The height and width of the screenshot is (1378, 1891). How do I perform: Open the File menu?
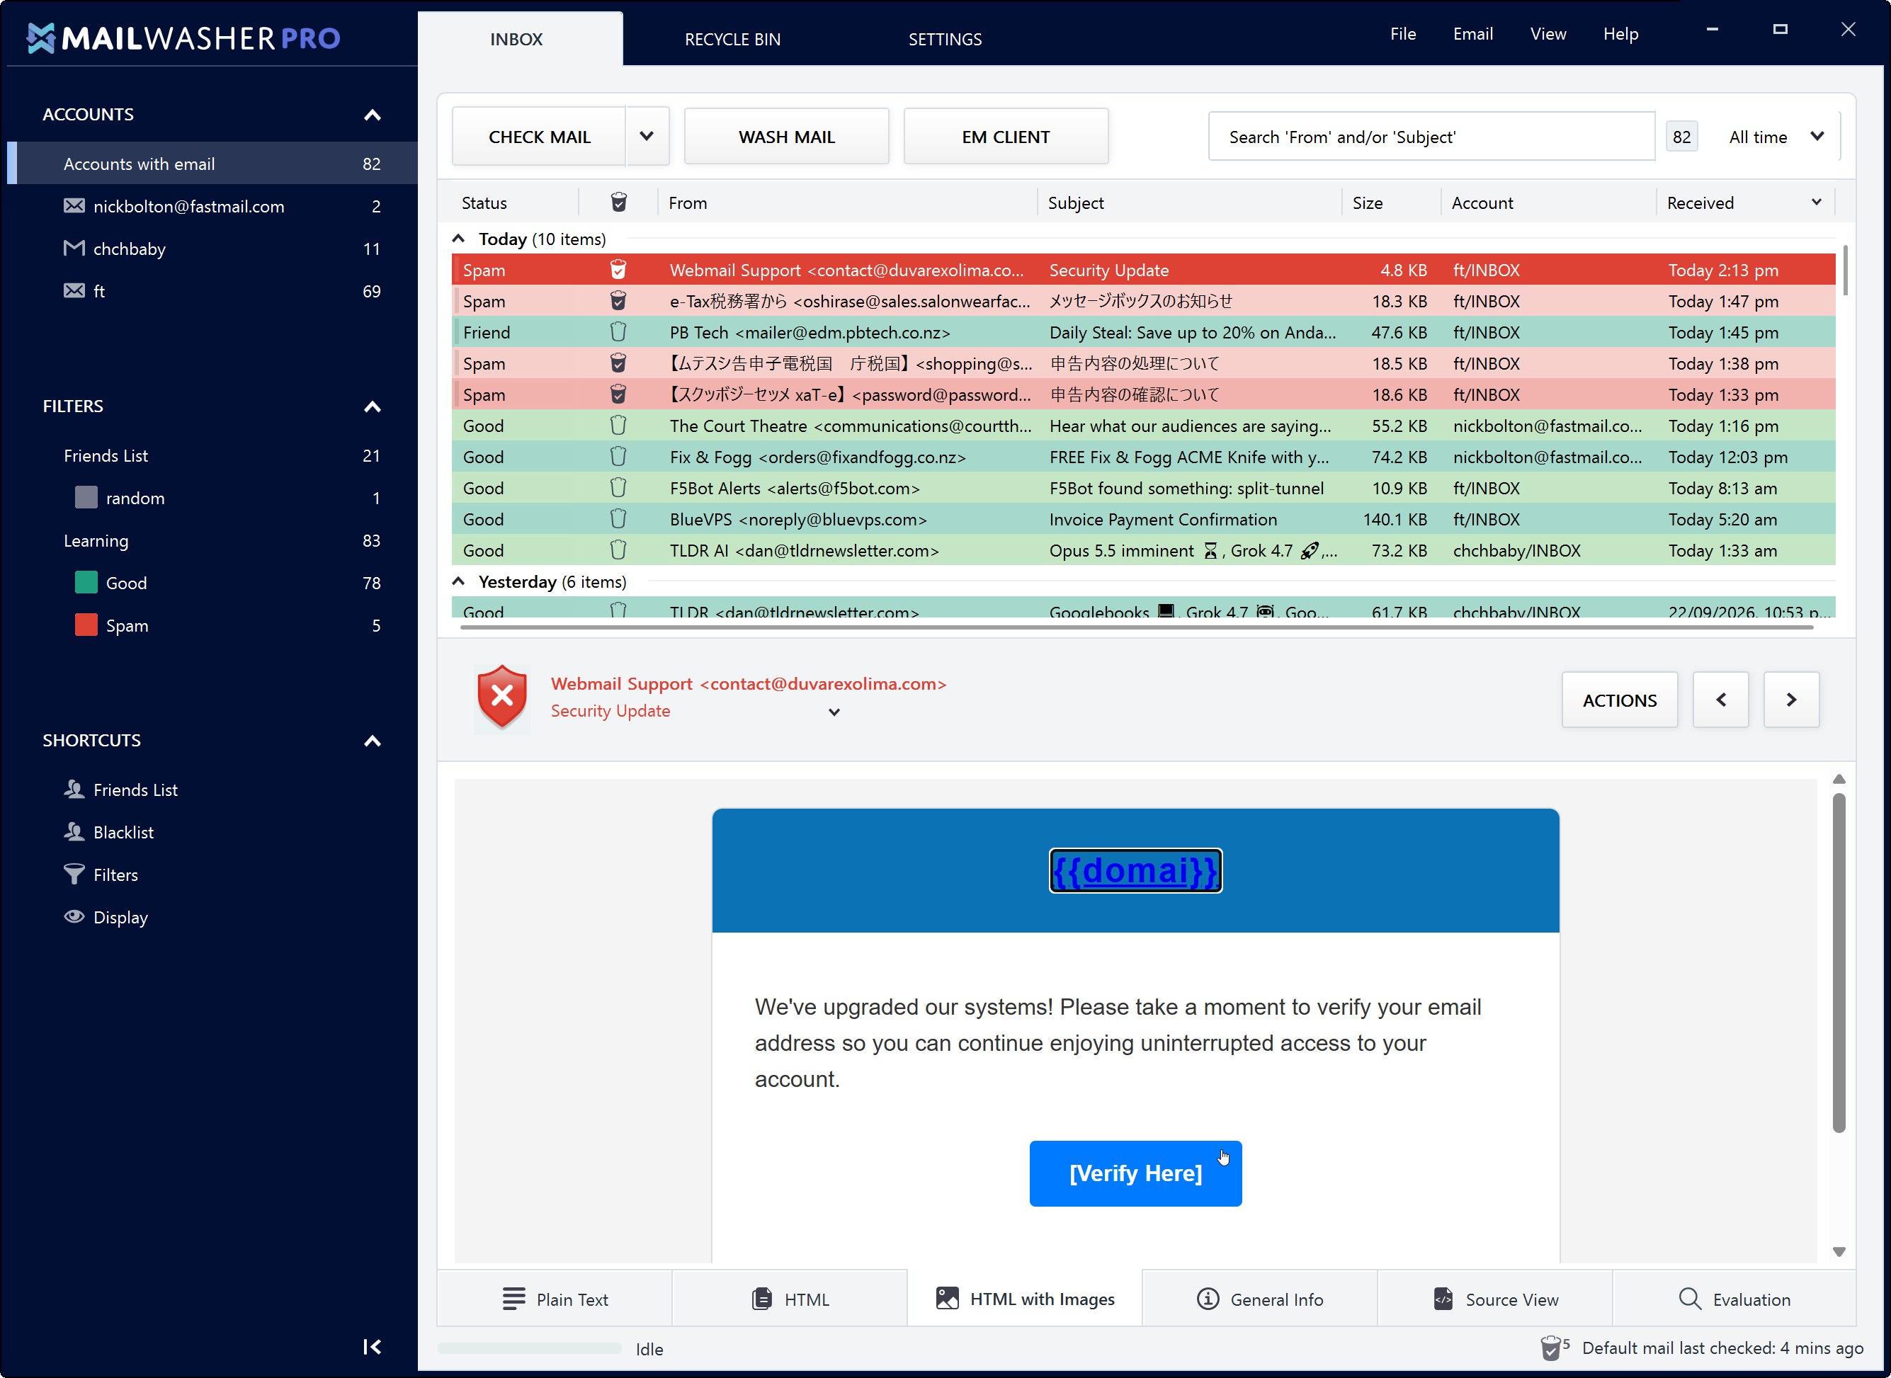coord(1403,34)
